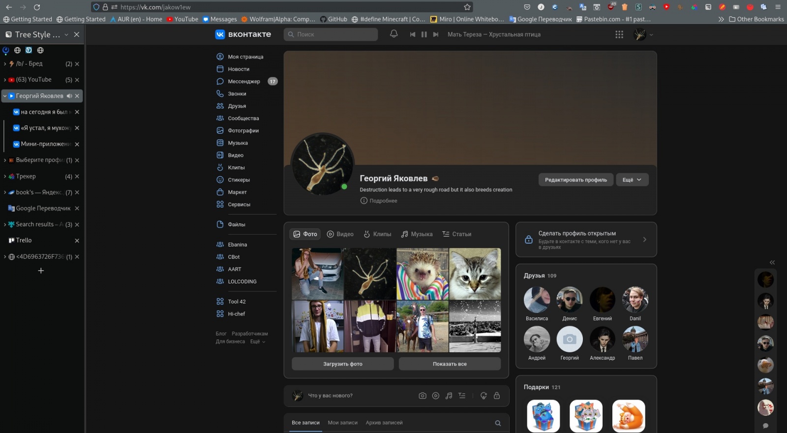Image resolution: width=787 pixels, height=433 pixels.
Task: Click the post privacy lock icon
Action: pyautogui.click(x=497, y=396)
